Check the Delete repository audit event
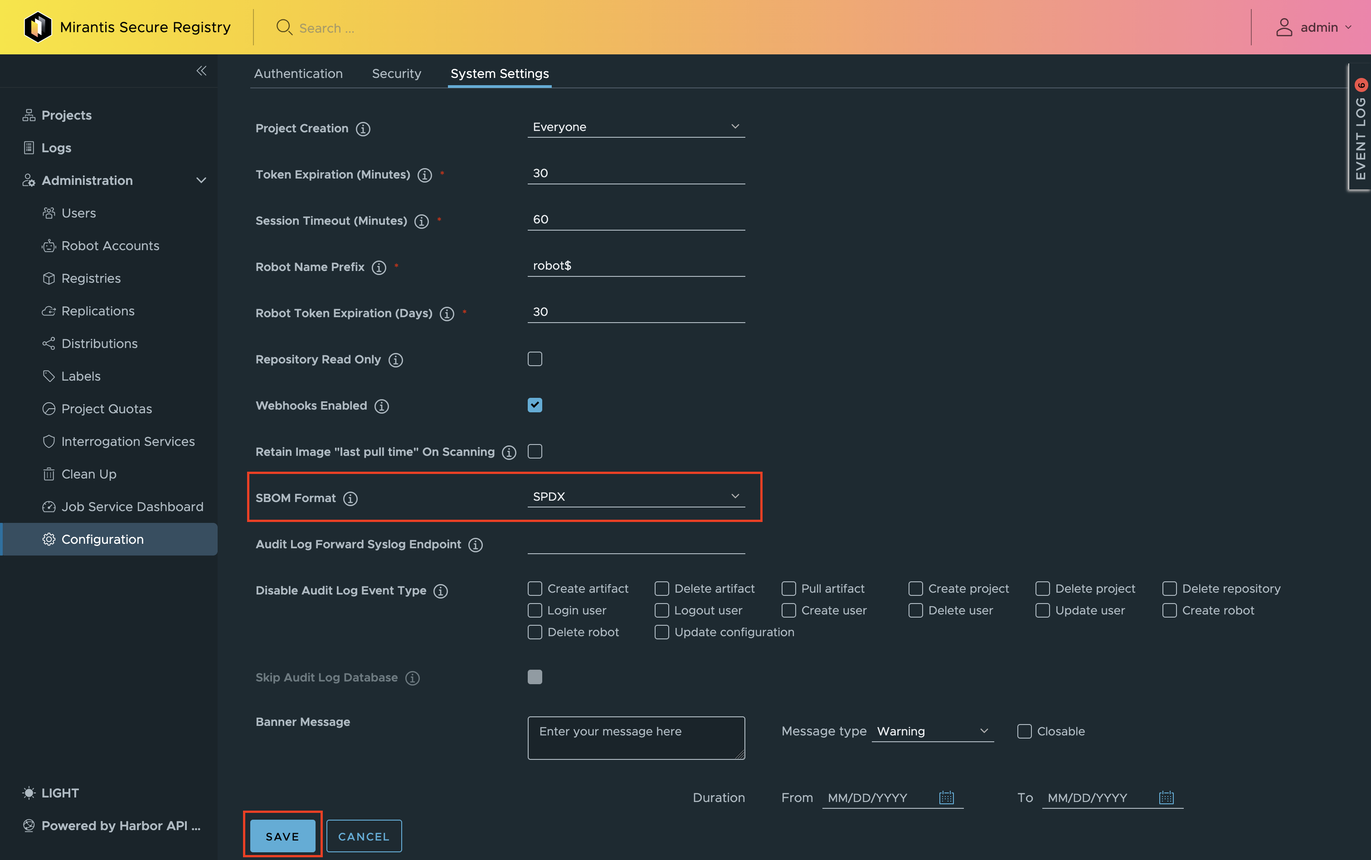Image resolution: width=1371 pixels, height=860 pixels. pyautogui.click(x=1170, y=588)
